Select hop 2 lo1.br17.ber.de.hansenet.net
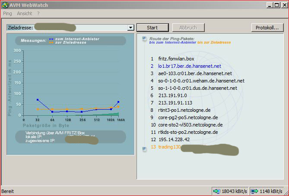The height and width of the screenshot is (196, 289). [186, 66]
